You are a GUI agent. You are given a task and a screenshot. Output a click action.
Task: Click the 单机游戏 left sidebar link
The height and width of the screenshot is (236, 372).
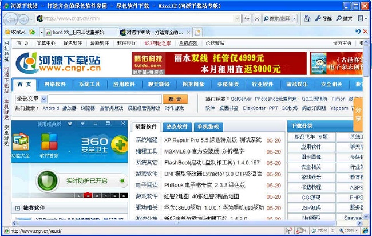point(6,109)
